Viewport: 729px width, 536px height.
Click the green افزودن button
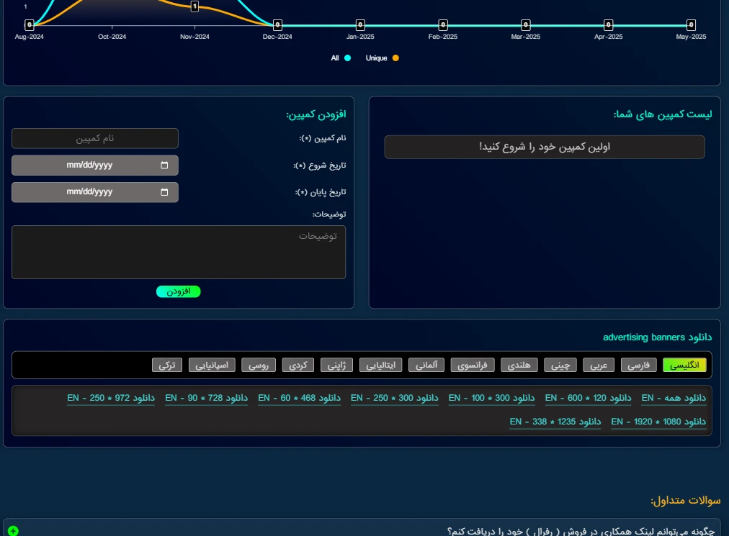pyautogui.click(x=178, y=291)
